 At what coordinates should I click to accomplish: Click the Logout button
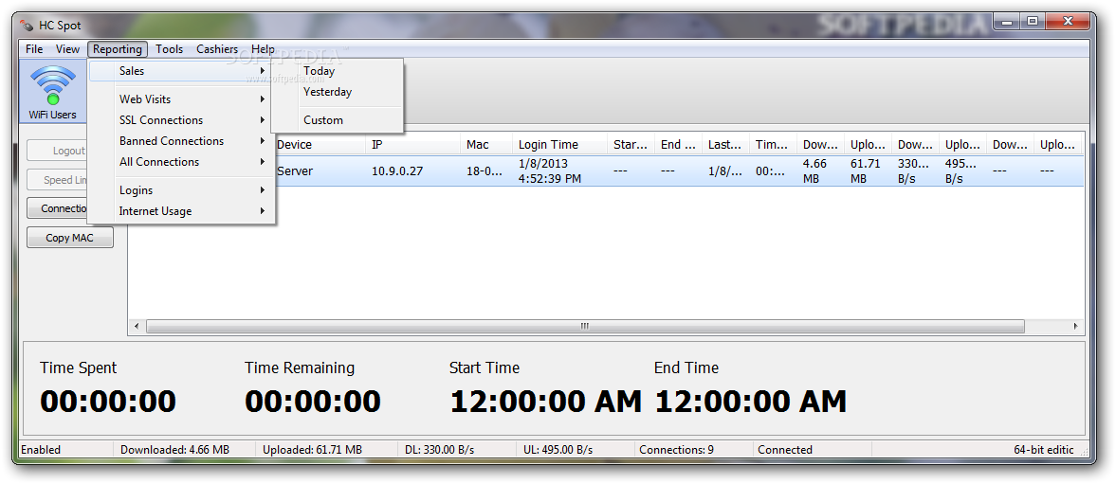click(58, 151)
